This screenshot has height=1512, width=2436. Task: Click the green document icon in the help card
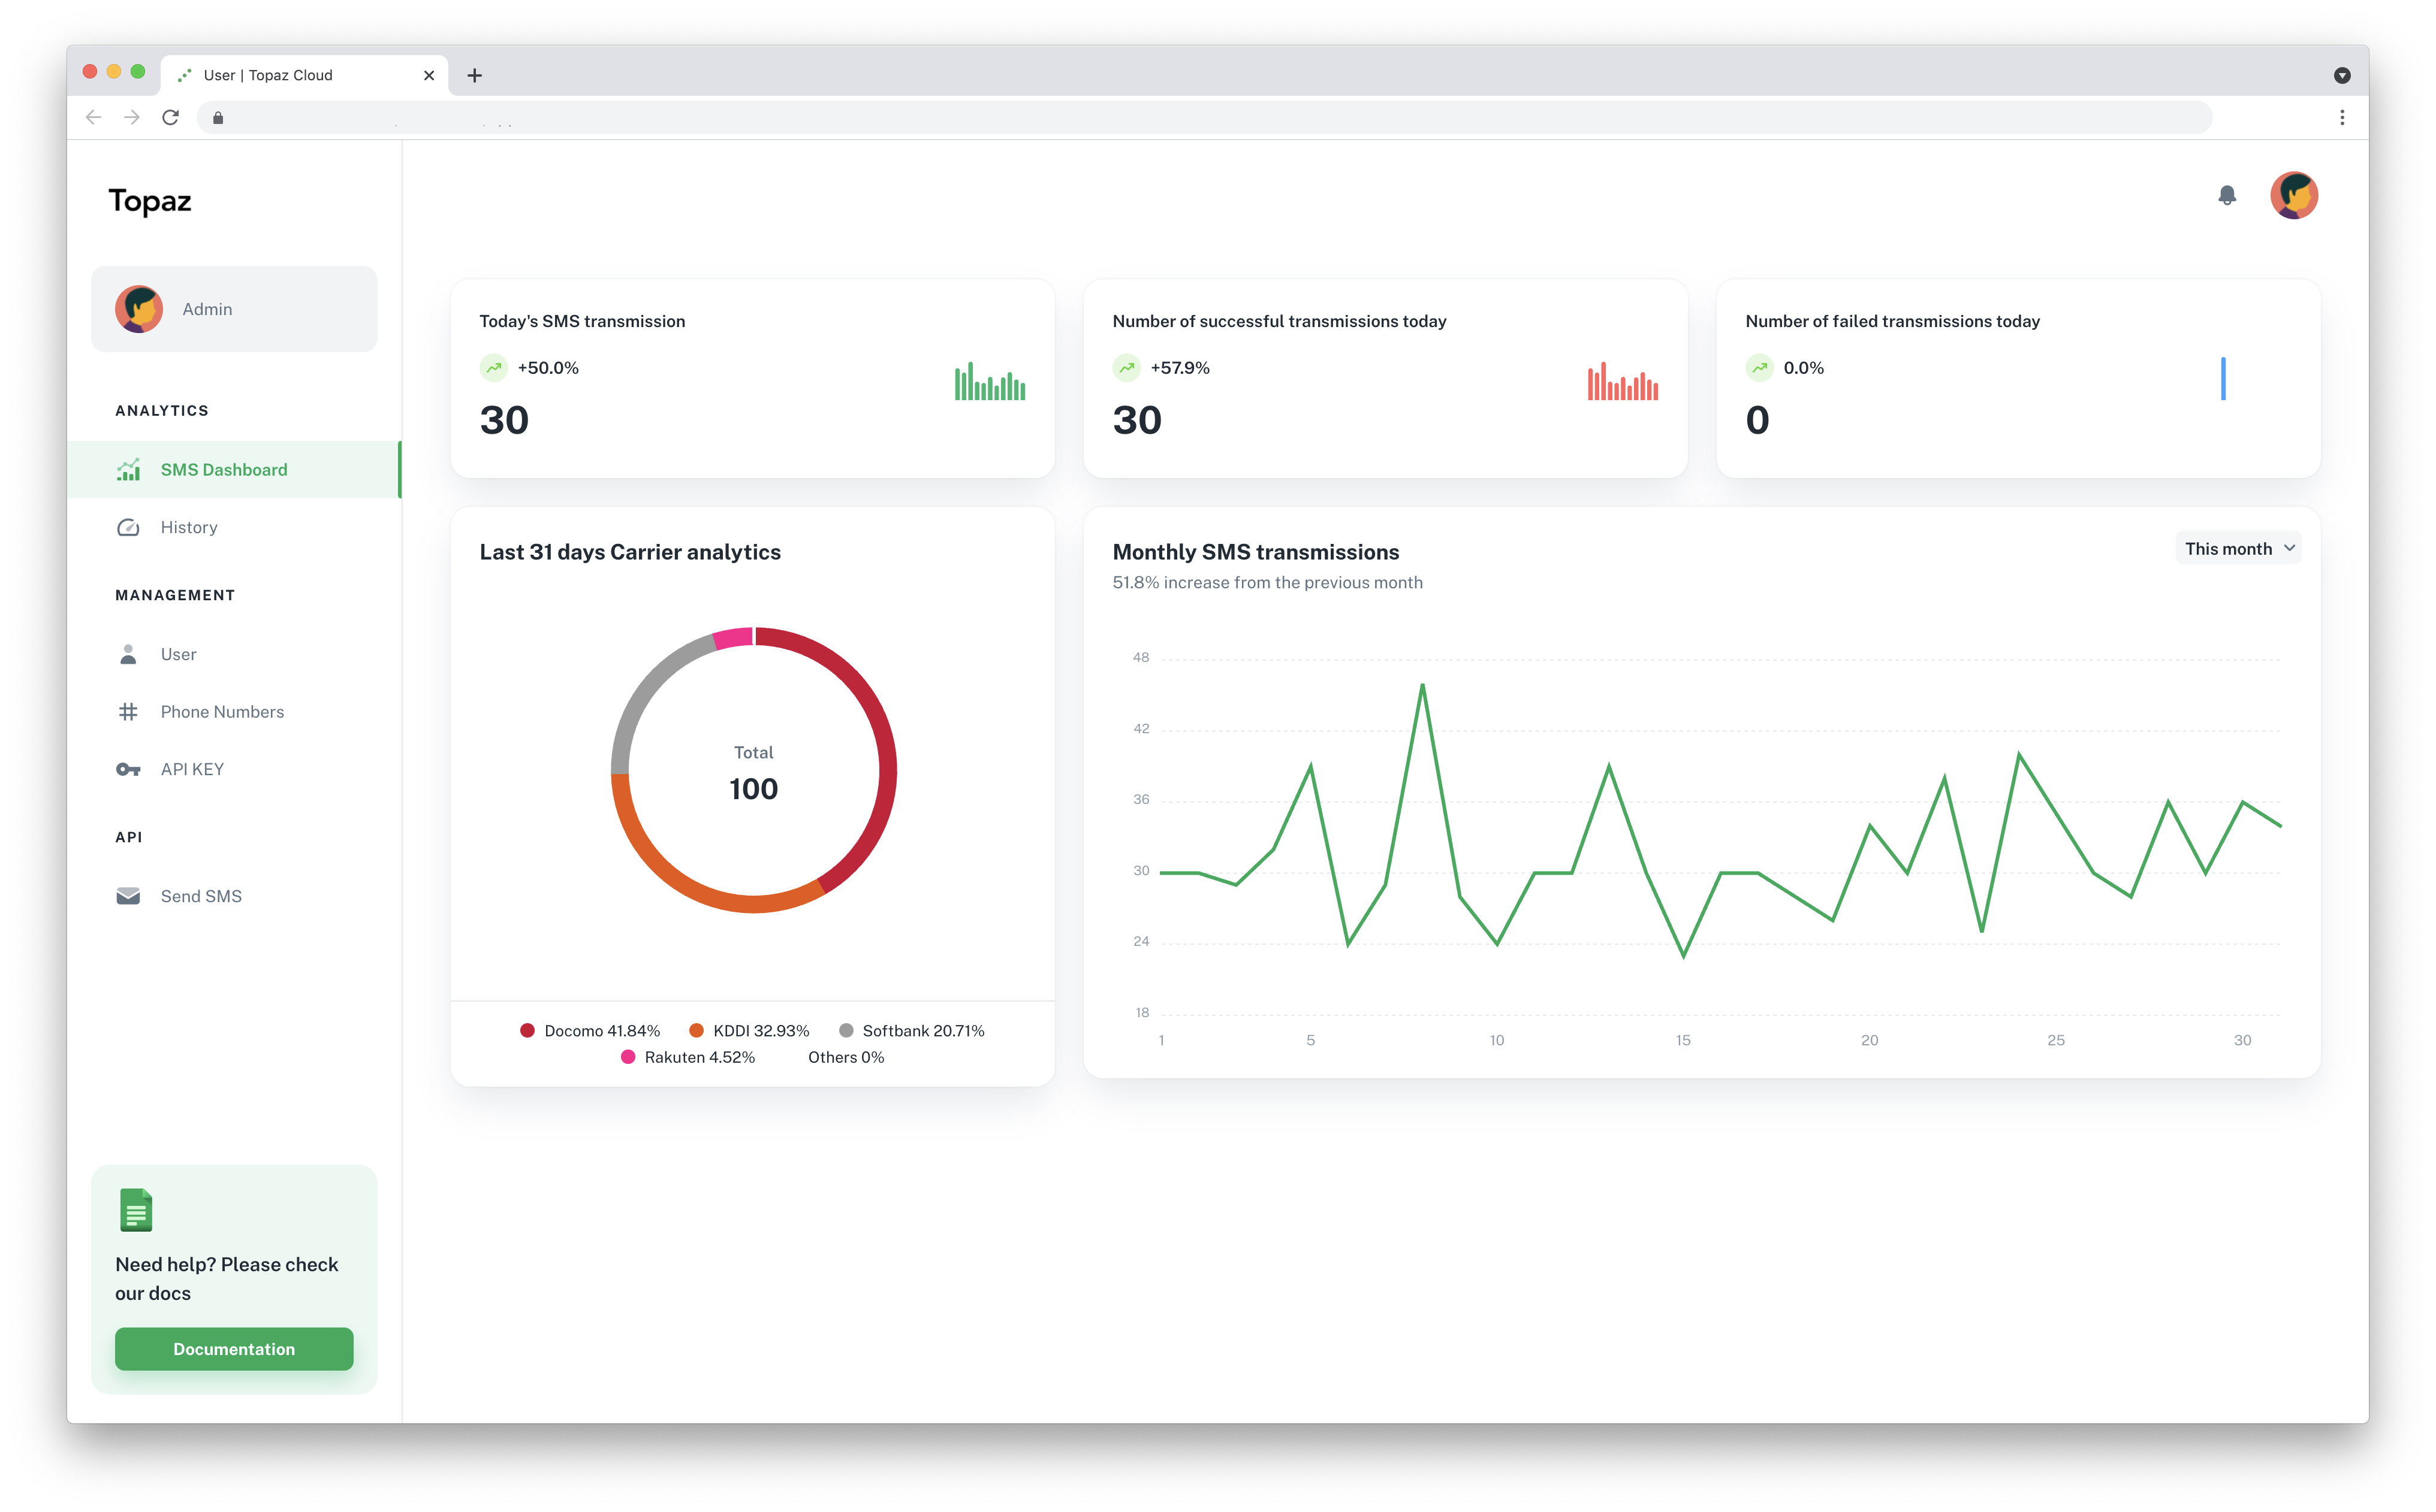point(136,1210)
